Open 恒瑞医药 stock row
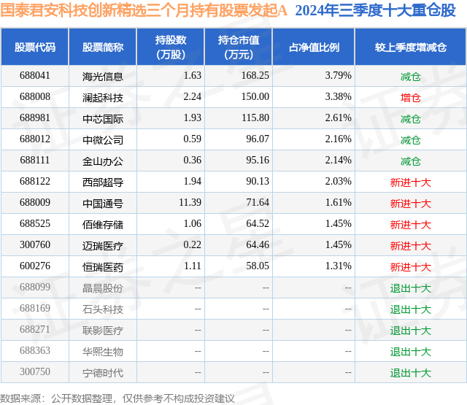Viewport: 467px width, 405px height. [233, 266]
